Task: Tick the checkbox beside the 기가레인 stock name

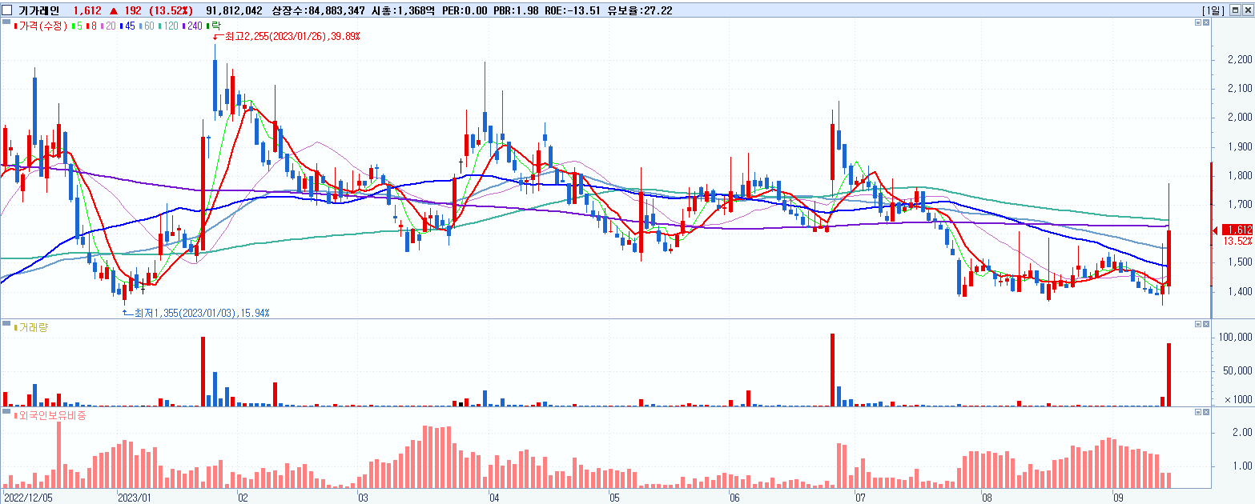Action: coord(7,10)
